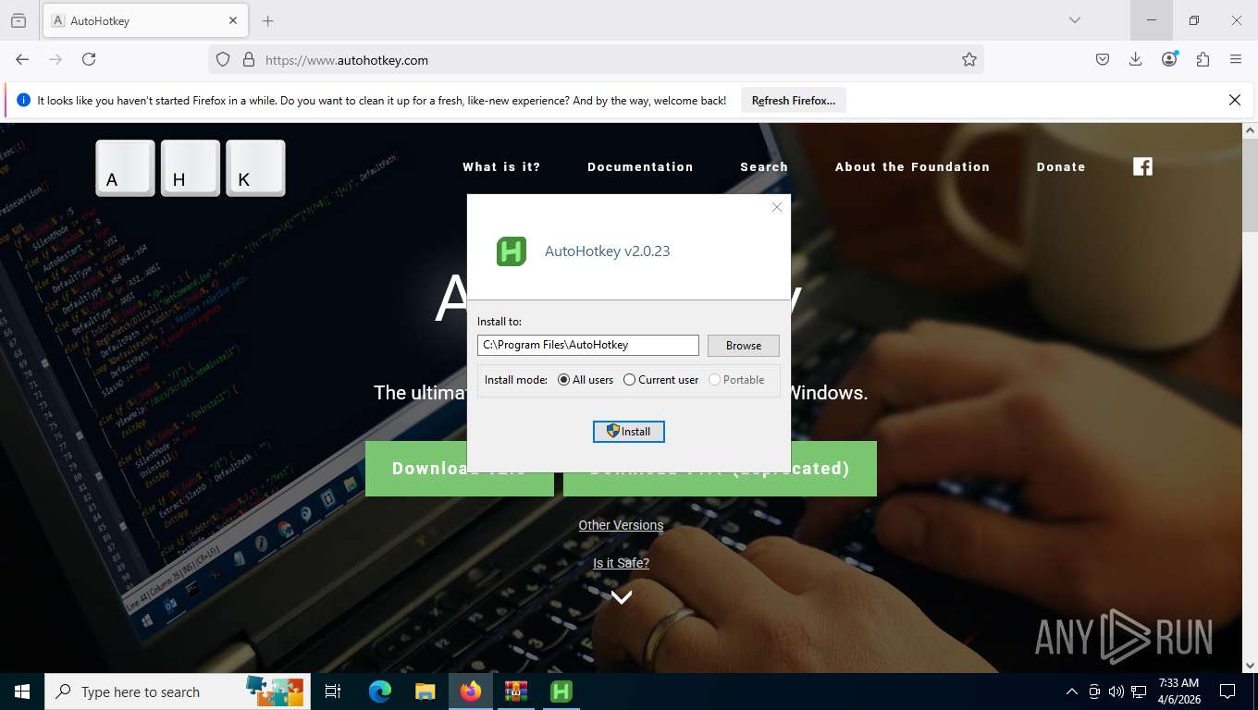
Task: Open the Documentation menu item
Action: (640, 167)
